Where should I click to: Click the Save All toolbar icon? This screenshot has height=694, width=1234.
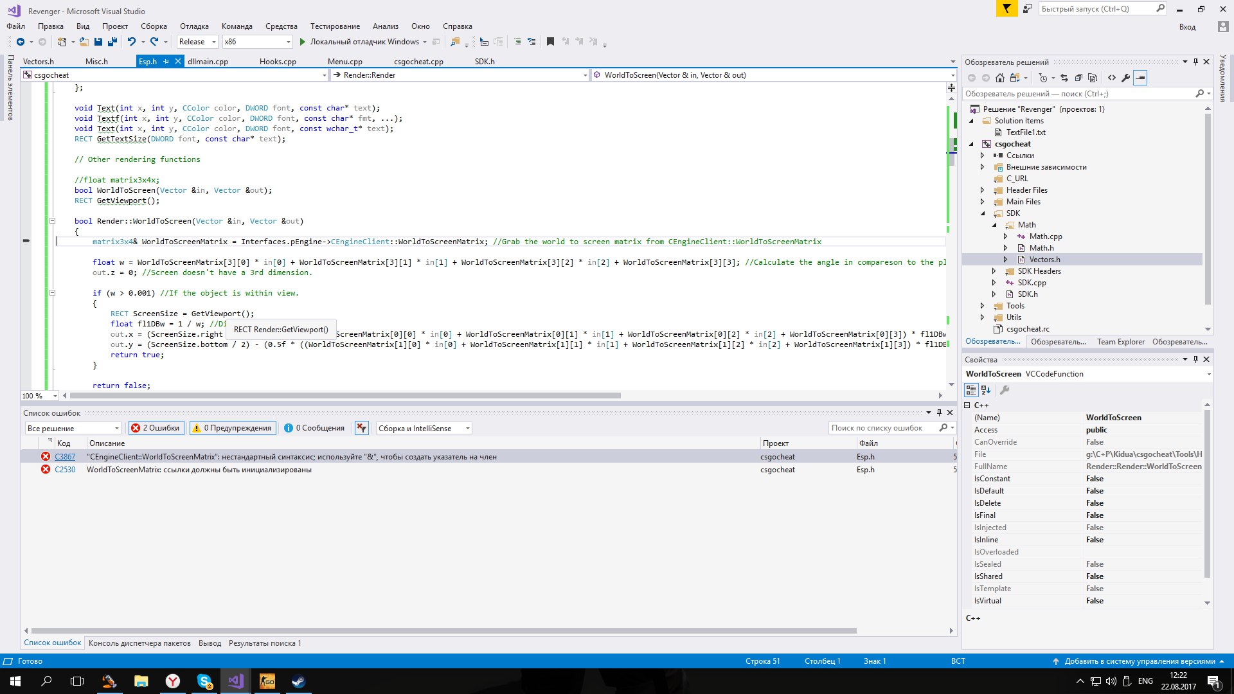coord(112,42)
